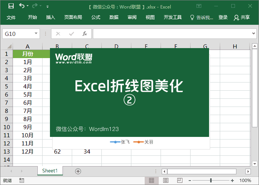Open the Redo history dropdown arrow

[41, 6]
